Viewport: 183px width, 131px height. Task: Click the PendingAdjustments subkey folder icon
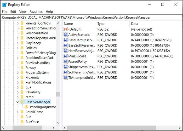27,107
